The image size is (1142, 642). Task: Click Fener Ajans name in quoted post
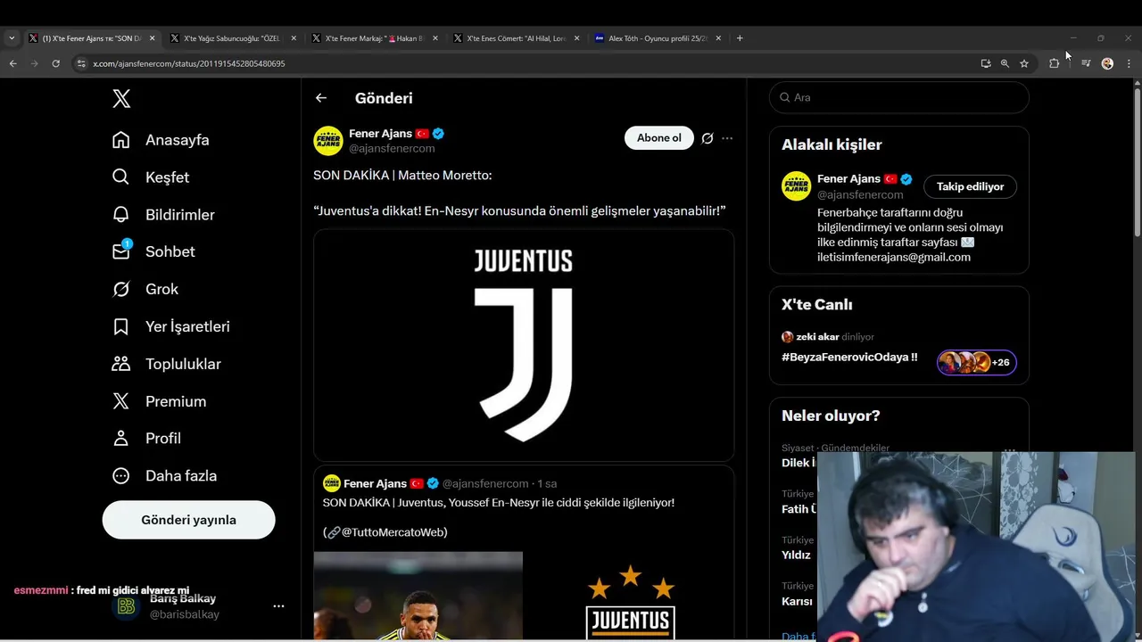[375, 483]
